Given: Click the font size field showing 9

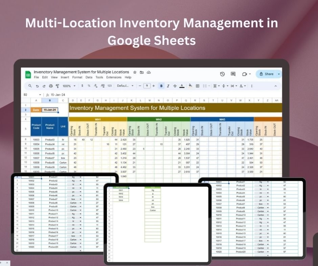Looking at the screenshot, I should tap(147, 86).
